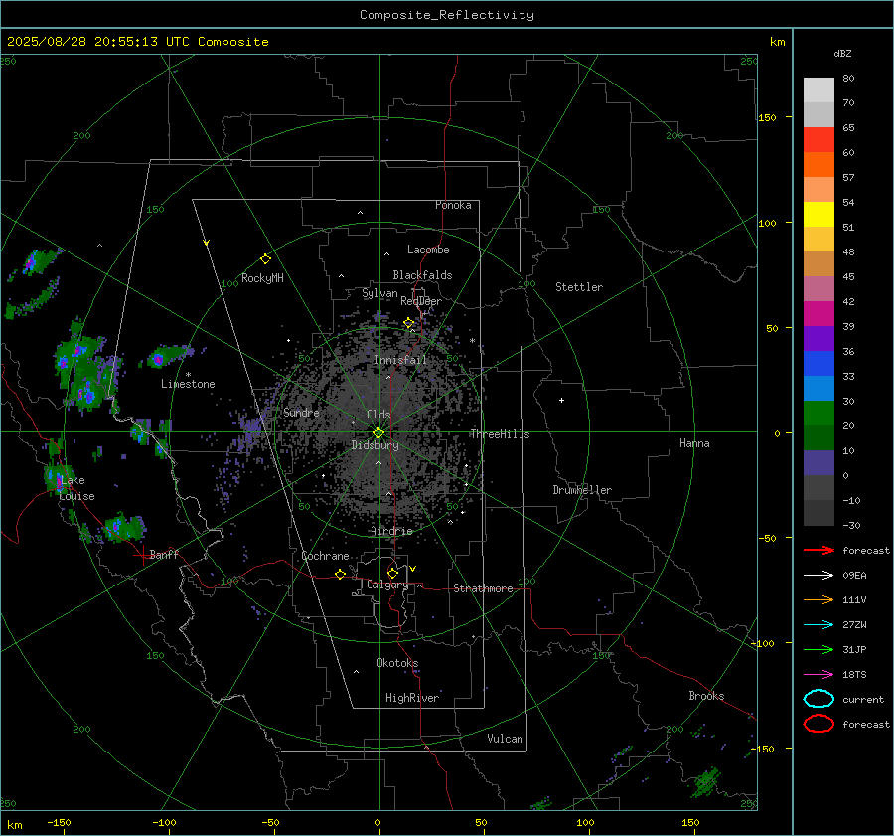Click the green echo cluster southwest of Brooks

click(706, 781)
